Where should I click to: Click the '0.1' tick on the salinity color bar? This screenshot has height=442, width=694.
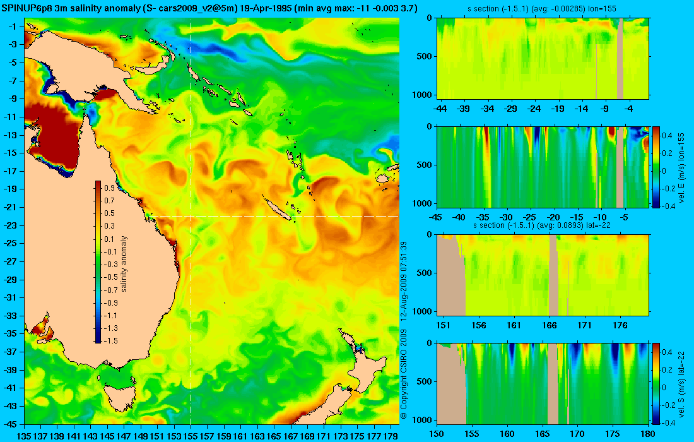109,239
